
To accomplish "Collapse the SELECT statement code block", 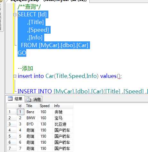I will point(15,14).
